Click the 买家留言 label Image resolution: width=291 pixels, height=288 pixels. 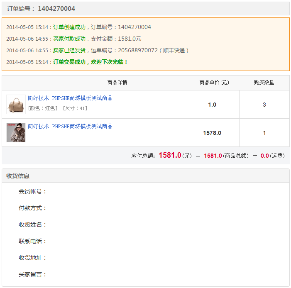(32, 274)
